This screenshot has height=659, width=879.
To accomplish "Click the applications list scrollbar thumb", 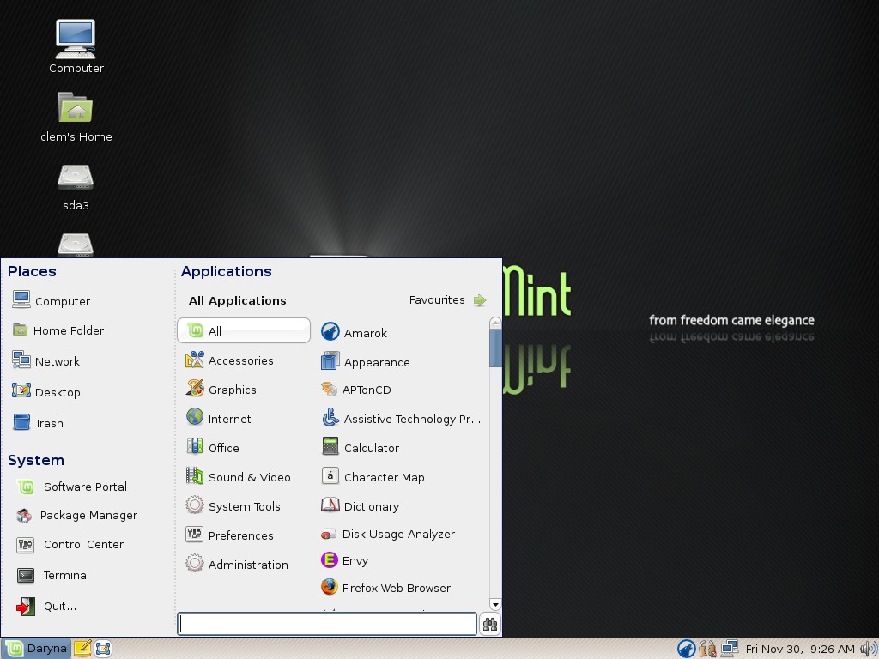I will click(x=495, y=348).
